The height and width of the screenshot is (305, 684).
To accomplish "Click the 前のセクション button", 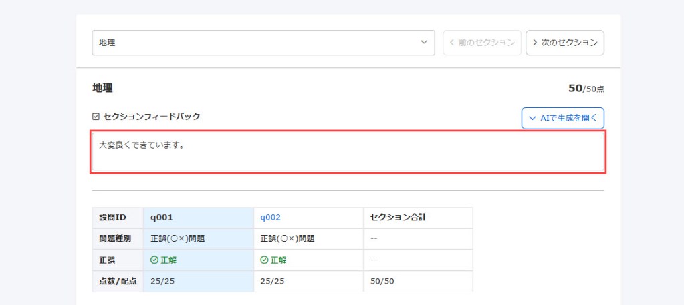I will [x=482, y=43].
